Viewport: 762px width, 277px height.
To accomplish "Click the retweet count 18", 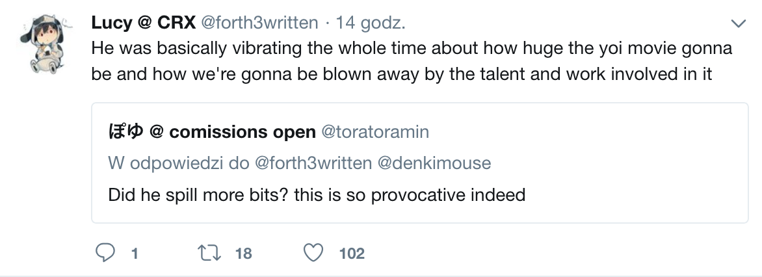I will [x=243, y=253].
